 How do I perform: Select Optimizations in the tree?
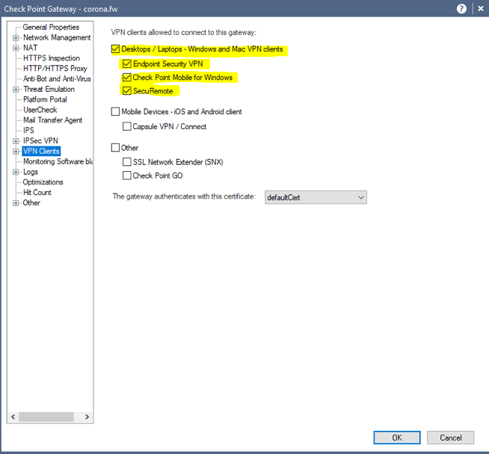43,182
